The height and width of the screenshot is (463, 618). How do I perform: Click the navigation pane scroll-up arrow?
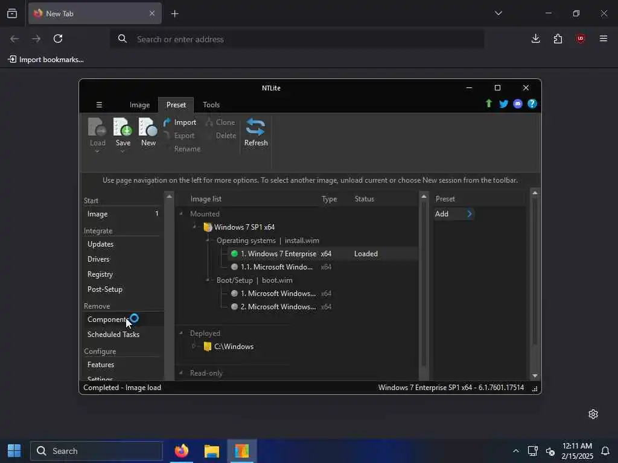coord(169,196)
